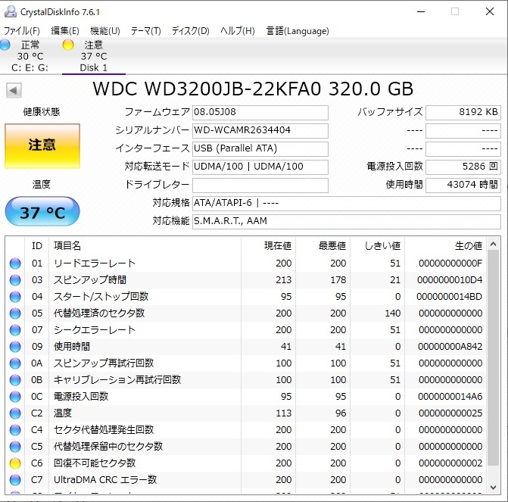Click yellow caution circle for C6 回復不可能セクタ数

pos(15,463)
